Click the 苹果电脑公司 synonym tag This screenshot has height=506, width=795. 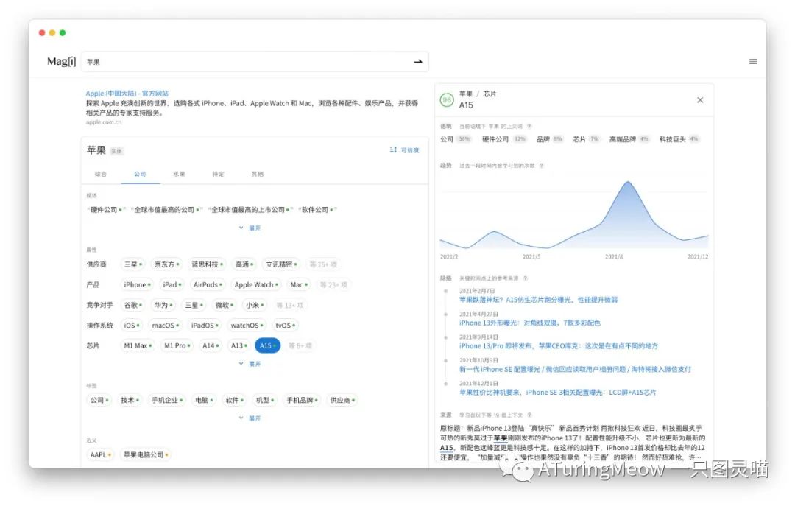pyautogui.click(x=146, y=454)
